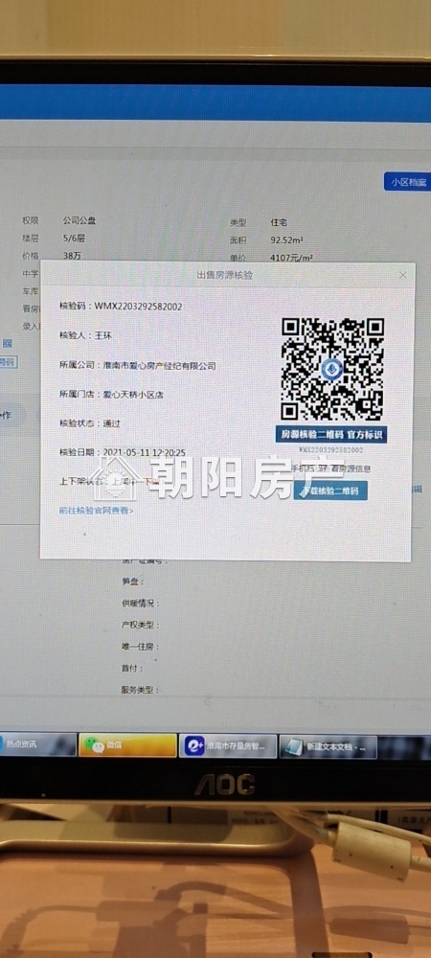Image resolution: width=431 pixels, height=958 pixels.
Task: Switch to the 新建文本文档 taskbar window
Action: 328,746
